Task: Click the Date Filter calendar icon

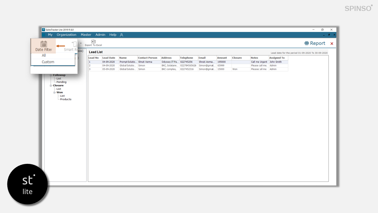Action: [x=44, y=44]
